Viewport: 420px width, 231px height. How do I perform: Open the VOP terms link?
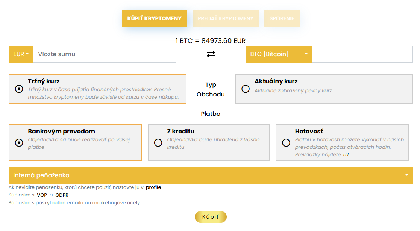(x=42, y=195)
